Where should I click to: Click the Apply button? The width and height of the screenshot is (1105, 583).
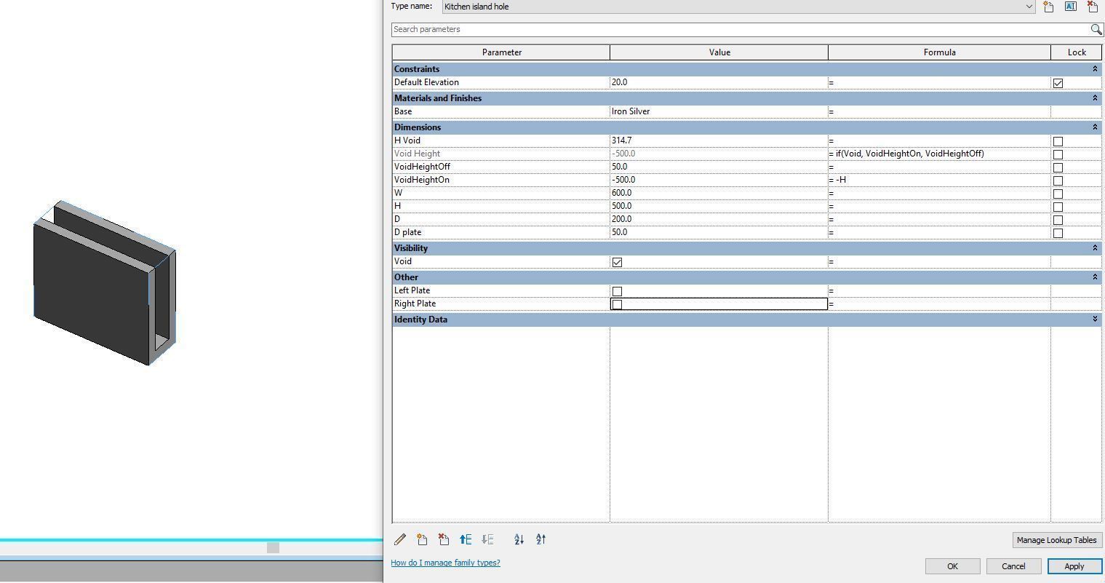pos(1074,566)
